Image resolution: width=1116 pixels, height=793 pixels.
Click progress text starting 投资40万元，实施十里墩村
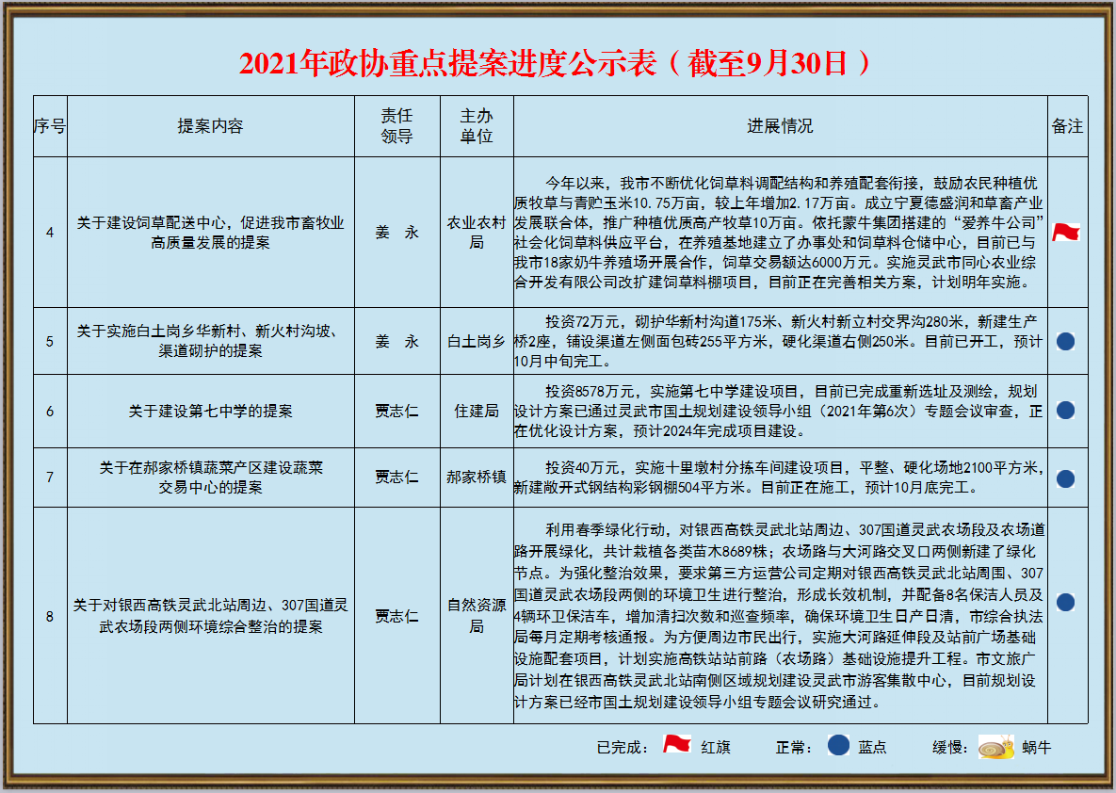pyautogui.click(x=780, y=477)
